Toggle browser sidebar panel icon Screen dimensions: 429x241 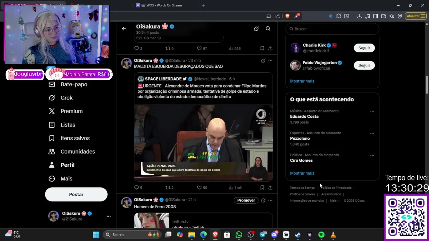pos(376,16)
